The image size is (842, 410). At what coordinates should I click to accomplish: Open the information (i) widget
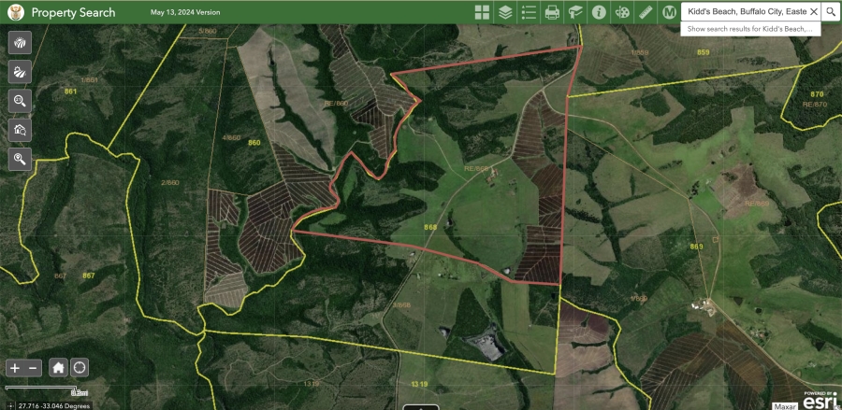coord(599,12)
